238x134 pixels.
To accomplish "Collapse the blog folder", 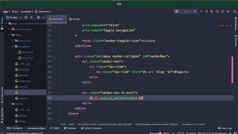I will point(9,35).
